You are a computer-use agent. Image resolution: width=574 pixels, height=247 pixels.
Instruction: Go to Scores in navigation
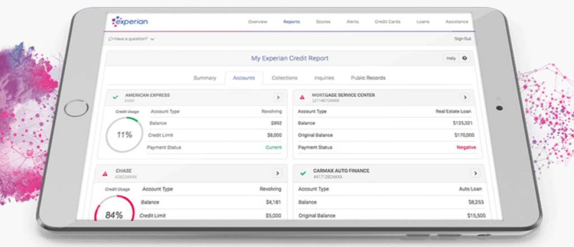[x=323, y=22]
